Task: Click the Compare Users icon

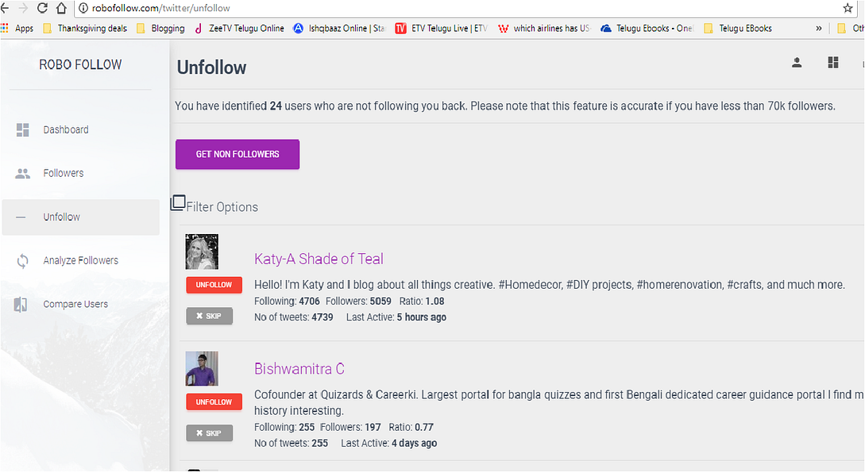Action: [21, 304]
